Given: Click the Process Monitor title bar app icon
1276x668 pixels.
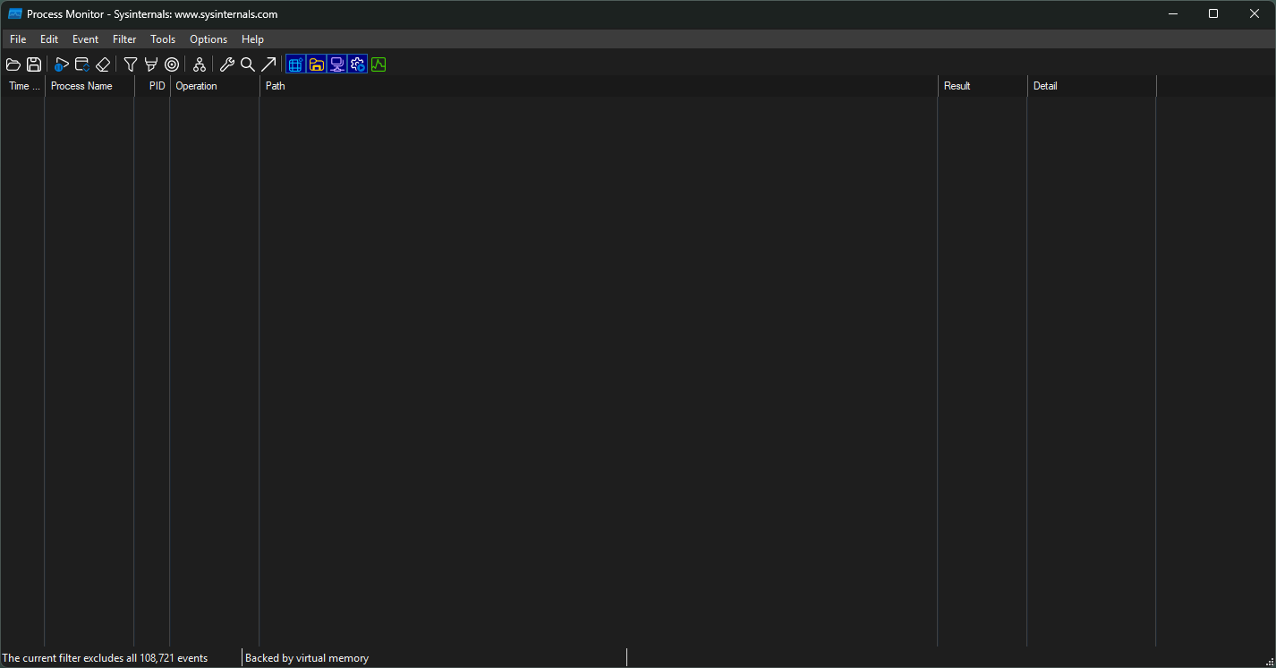Looking at the screenshot, I should (x=14, y=13).
